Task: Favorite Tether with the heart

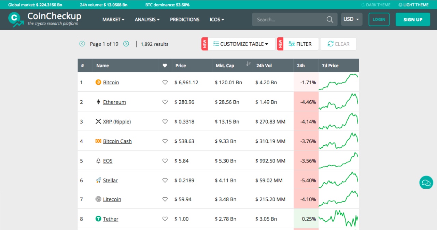Action: pyautogui.click(x=165, y=219)
